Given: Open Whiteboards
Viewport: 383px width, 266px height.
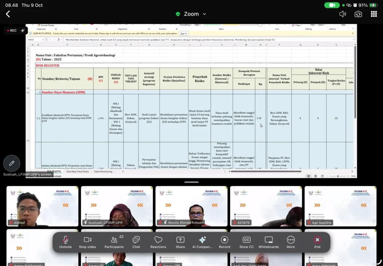Looking at the screenshot, I should point(269,242).
